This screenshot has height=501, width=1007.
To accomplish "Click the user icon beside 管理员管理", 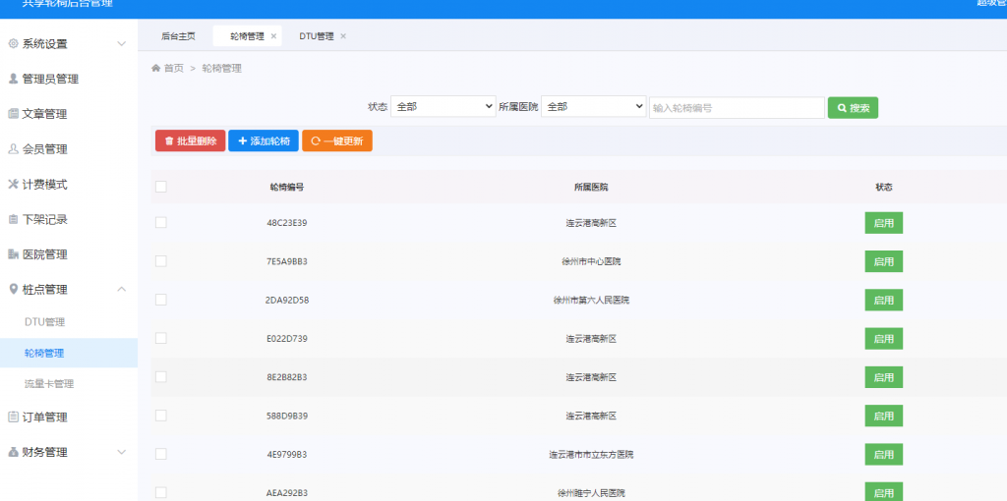I will (13, 79).
